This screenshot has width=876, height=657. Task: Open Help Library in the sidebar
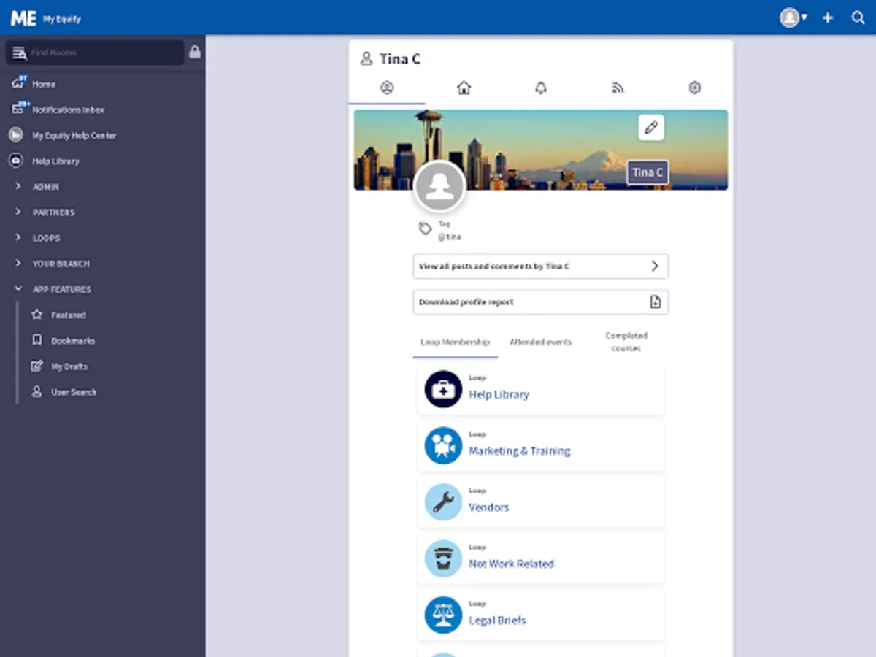click(55, 161)
